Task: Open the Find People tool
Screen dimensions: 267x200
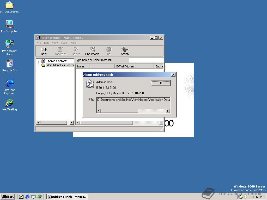Action: pyautogui.click(x=92, y=51)
